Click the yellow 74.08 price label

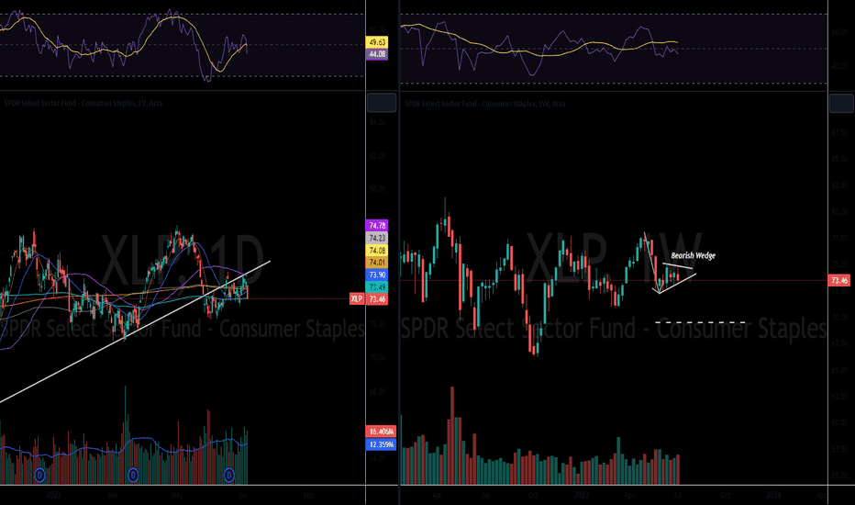coord(377,251)
